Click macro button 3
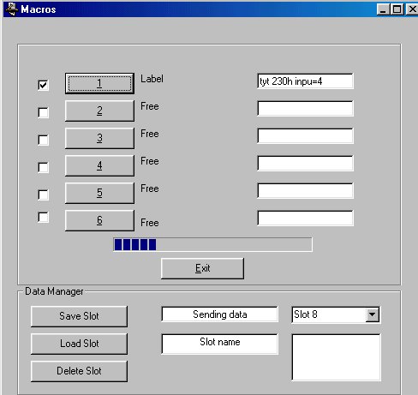 point(99,138)
